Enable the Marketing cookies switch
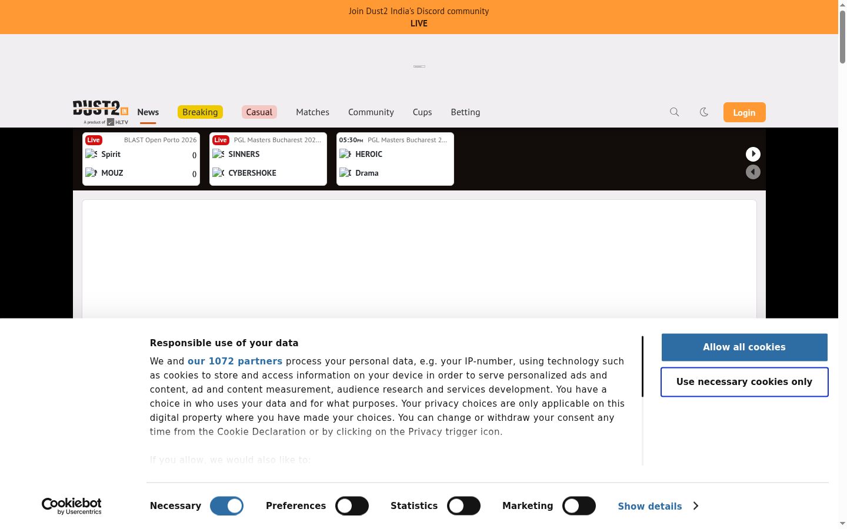The height and width of the screenshot is (529, 847). (579, 506)
